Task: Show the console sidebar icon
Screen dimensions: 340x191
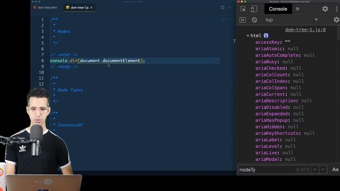Action: point(243,20)
